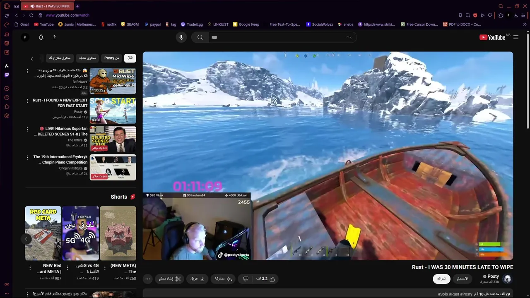Toggle the white subscribe button for Posty
Screen dimensions: 530x298
(442, 279)
